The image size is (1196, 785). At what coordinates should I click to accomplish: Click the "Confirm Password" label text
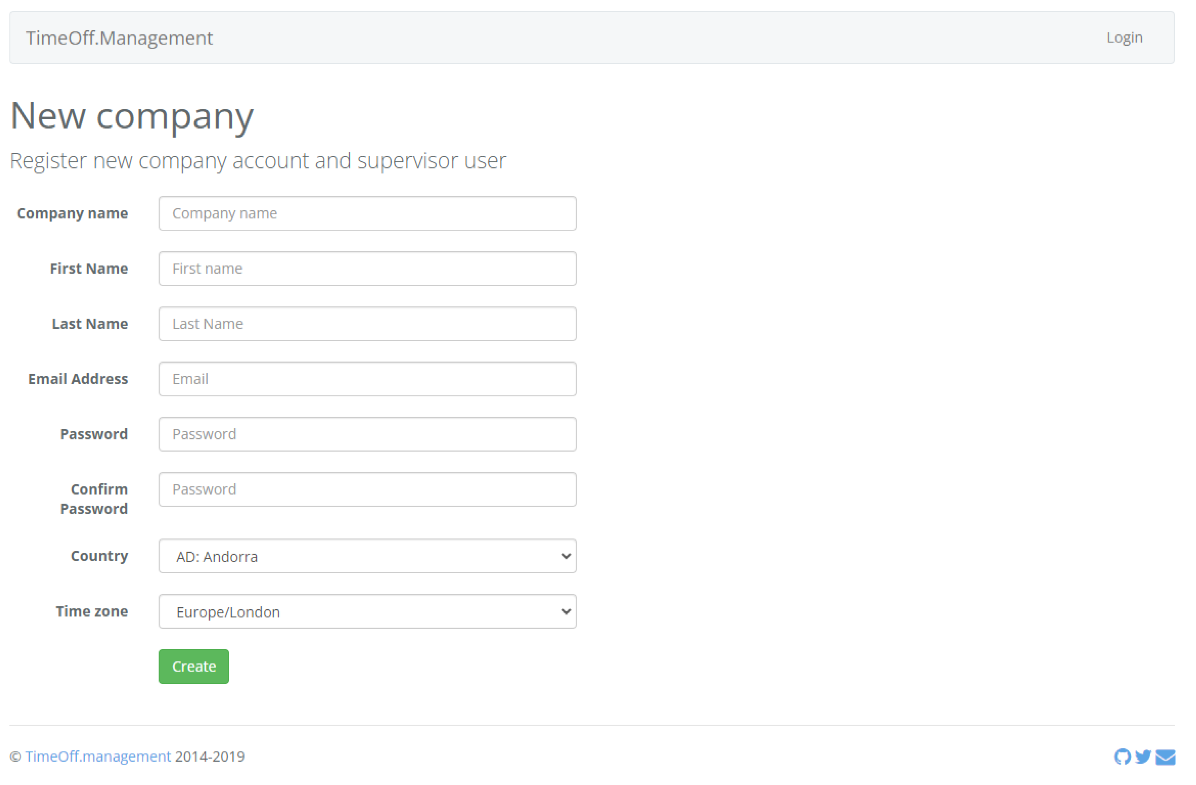94,499
